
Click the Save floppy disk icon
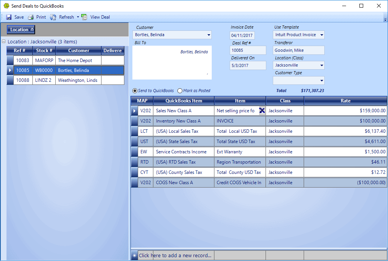click(9, 17)
